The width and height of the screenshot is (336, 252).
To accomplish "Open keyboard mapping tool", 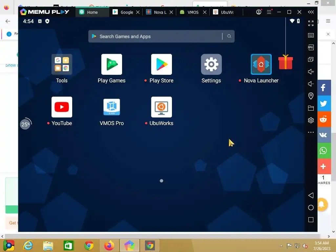I will [311, 35].
